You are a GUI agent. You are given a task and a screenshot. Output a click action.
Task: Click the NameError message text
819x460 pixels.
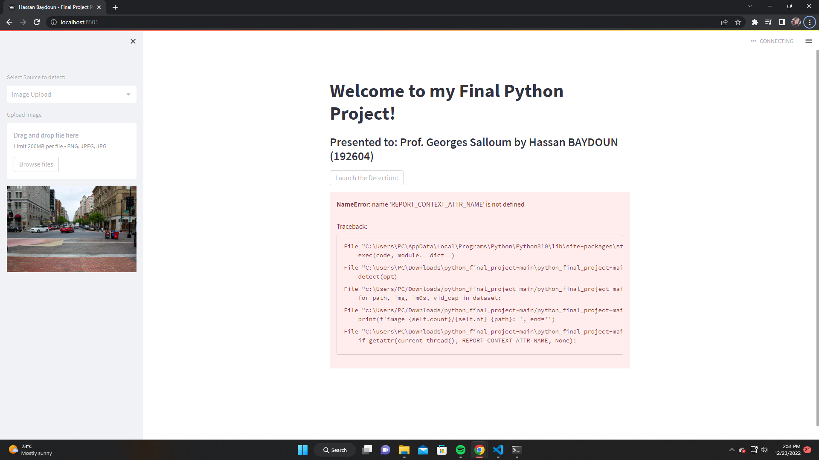point(430,204)
